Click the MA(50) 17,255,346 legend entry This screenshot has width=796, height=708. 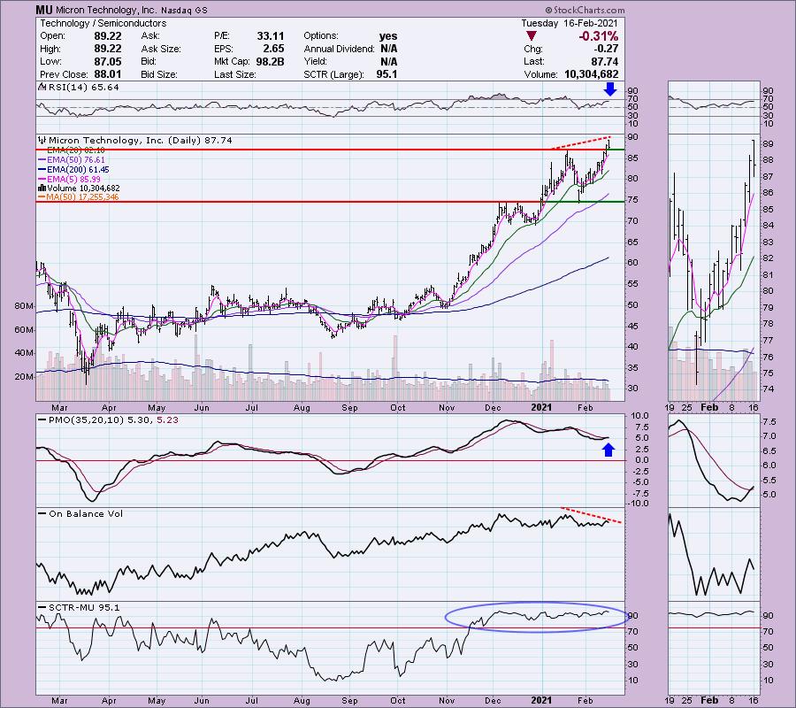click(83, 197)
